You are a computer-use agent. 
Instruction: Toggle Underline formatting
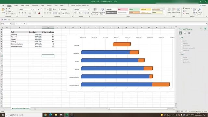25,13
